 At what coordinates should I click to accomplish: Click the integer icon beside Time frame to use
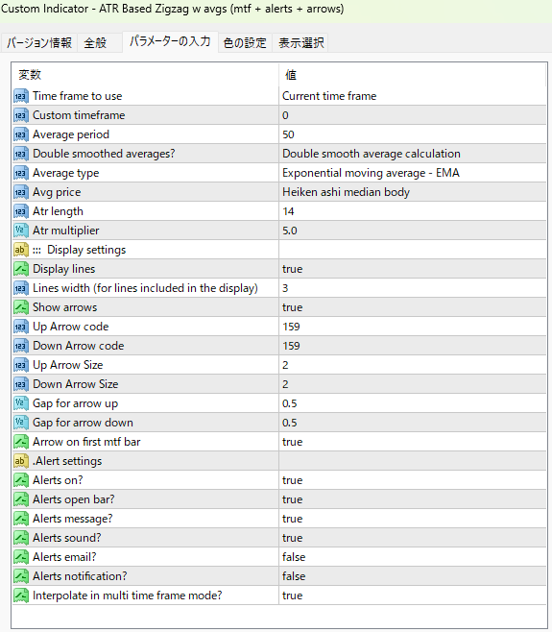(21, 96)
